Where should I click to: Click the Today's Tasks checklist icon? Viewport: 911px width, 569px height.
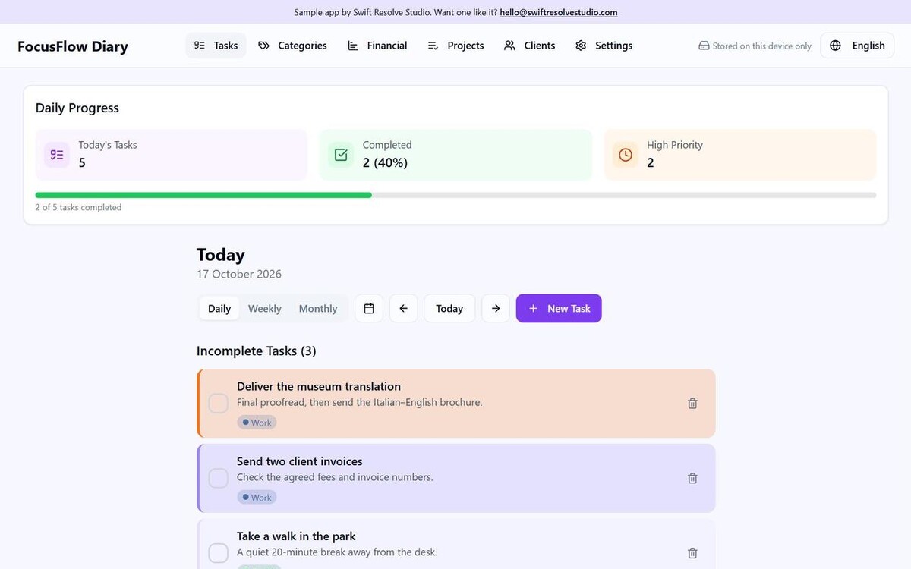coord(57,155)
